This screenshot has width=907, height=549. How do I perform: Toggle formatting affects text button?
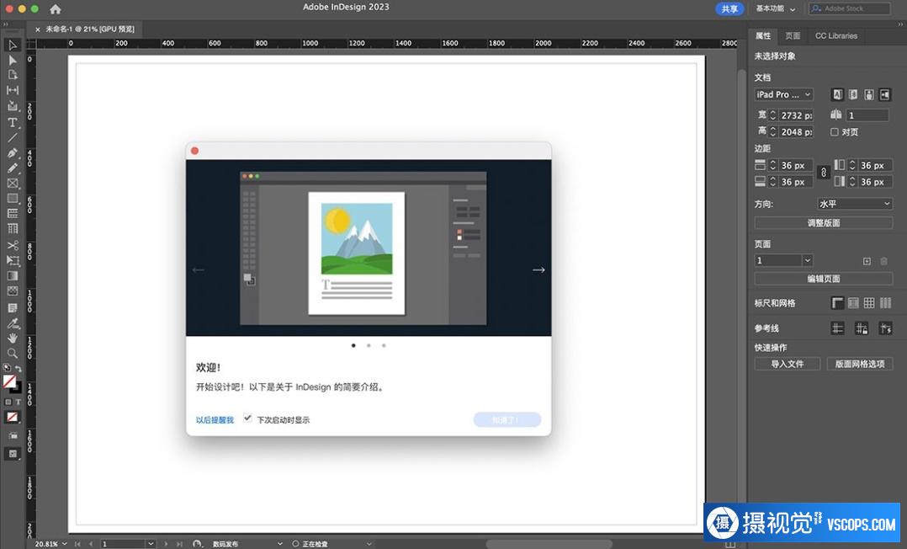pos(18,402)
